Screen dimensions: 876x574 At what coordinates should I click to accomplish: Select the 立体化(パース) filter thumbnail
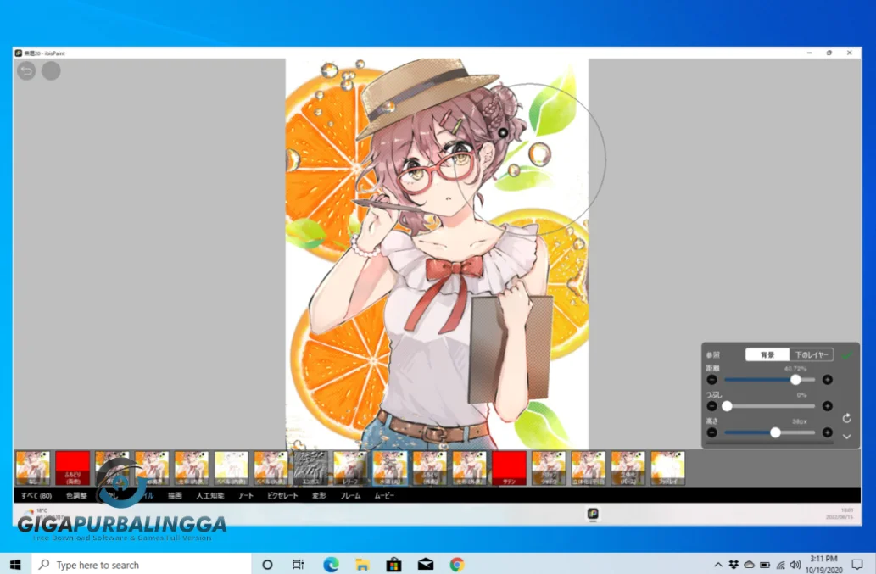point(628,468)
